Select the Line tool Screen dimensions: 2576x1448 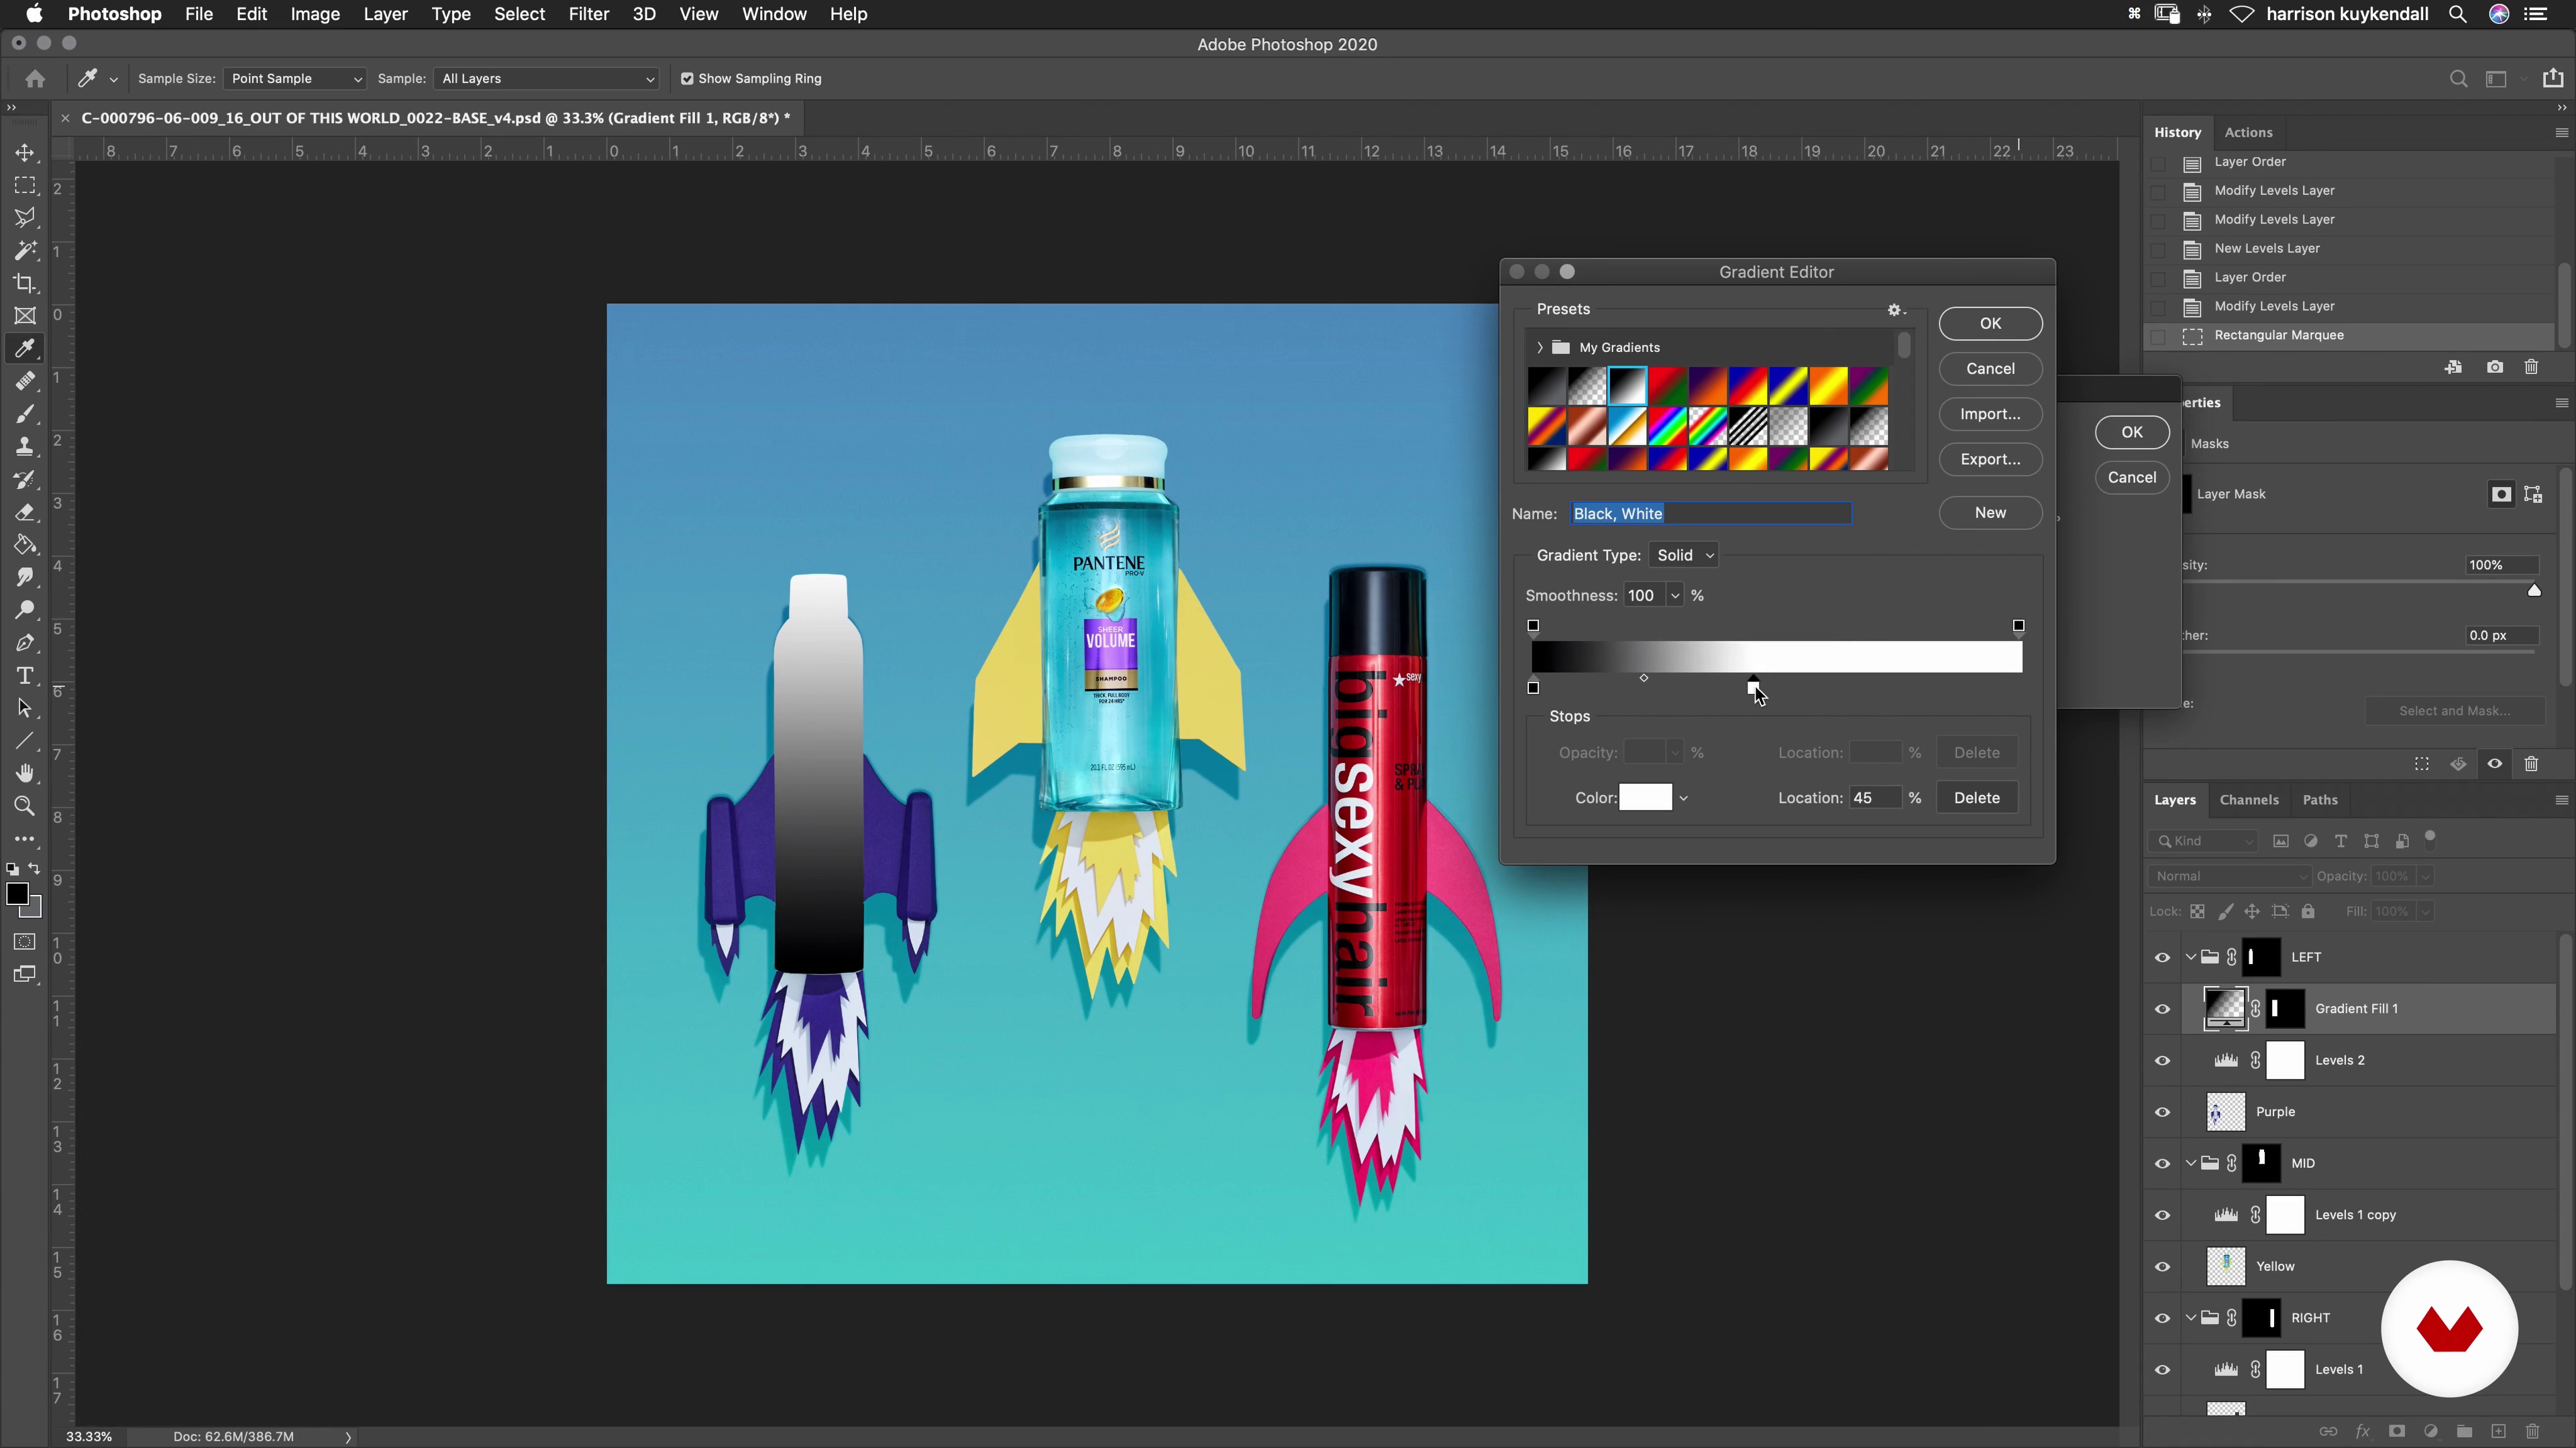coord(25,741)
